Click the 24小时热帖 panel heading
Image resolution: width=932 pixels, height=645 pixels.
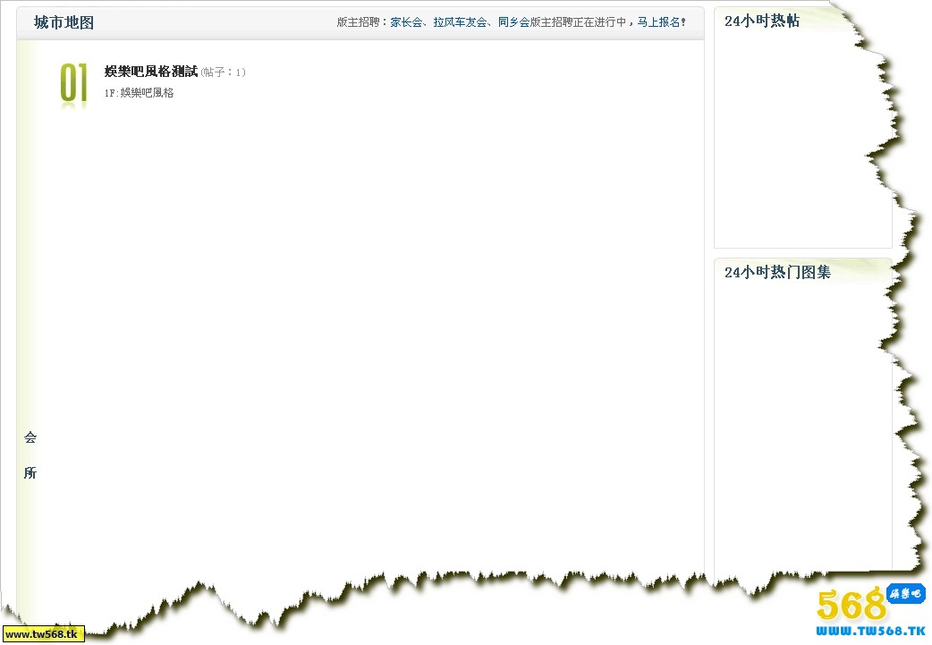(x=762, y=21)
